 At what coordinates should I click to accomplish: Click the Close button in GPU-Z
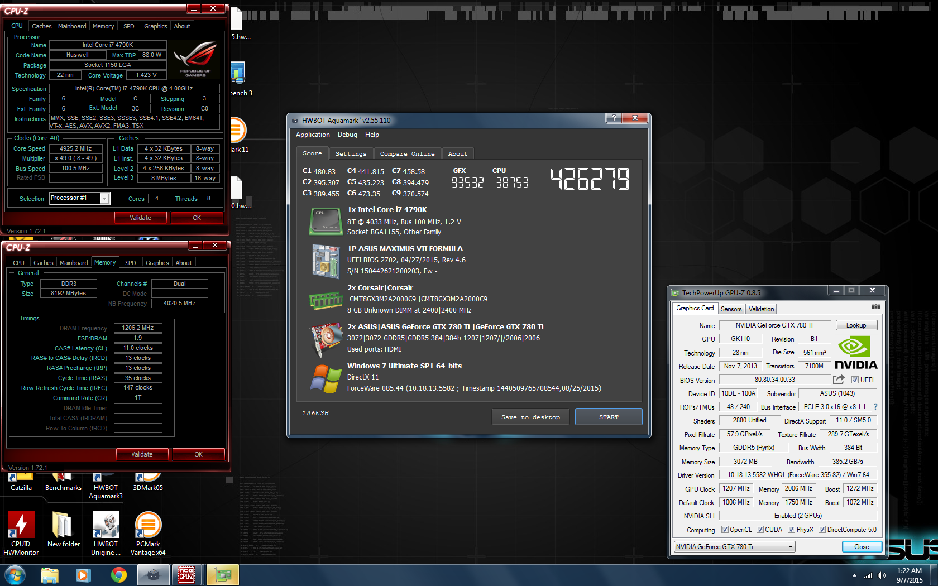click(x=862, y=547)
